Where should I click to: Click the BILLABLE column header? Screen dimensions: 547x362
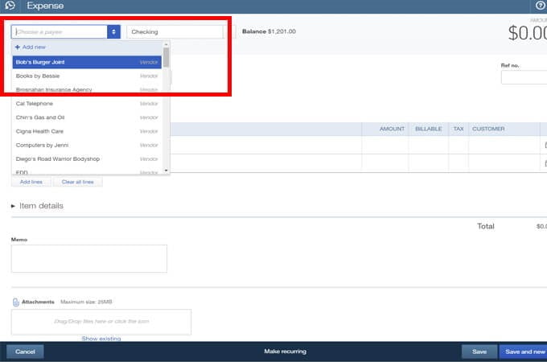(x=429, y=129)
